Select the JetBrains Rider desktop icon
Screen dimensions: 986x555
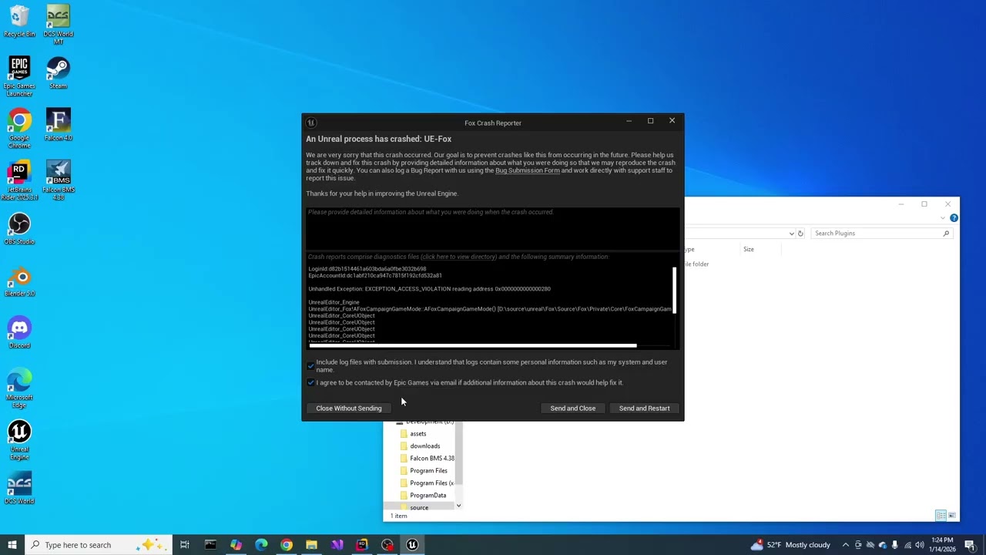pyautogui.click(x=19, y=181)
